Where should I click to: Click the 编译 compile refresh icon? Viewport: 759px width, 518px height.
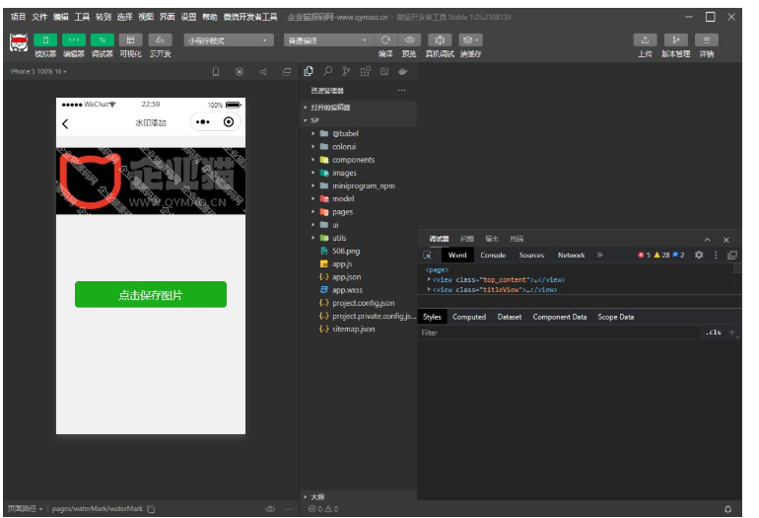[385, 40]
